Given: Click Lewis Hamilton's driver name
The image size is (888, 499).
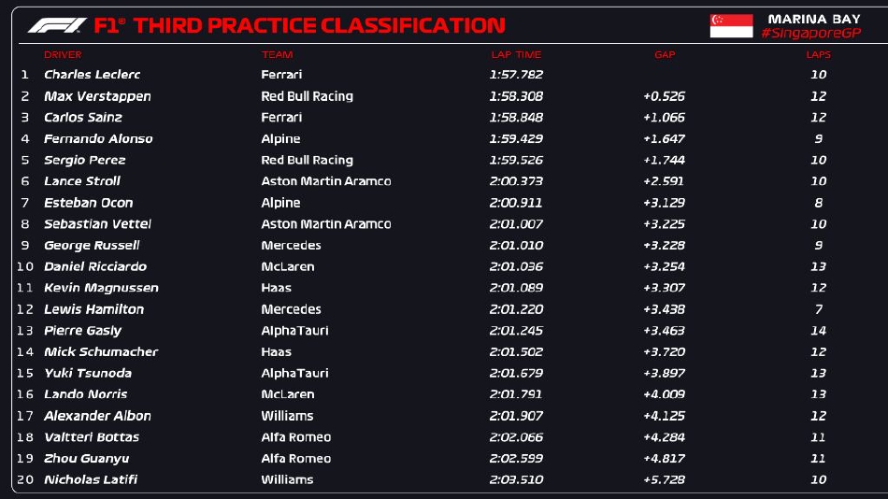Looking at the screenshot, I should coord(93,309).
